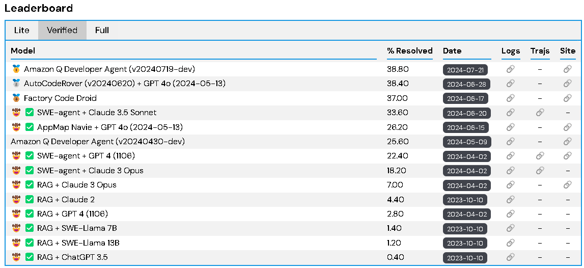Viewport: 584px width, 268px height.
Task: Click the 22.40 resolved value
Action: tap(398, 156)
